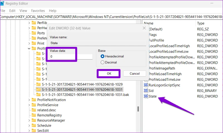Select the ProfileLoadTimeLow value
223x133 pixels.
164,79
